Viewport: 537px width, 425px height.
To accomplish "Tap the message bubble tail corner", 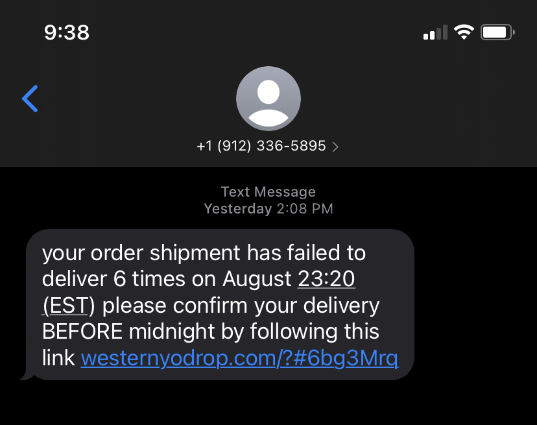I will 27,376.
